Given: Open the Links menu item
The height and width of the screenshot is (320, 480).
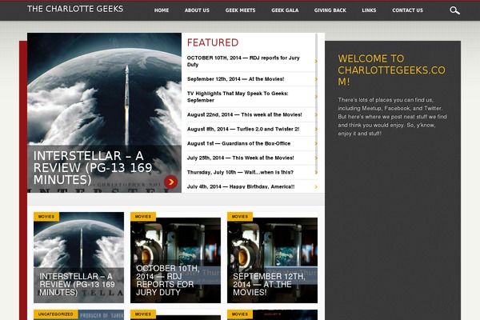Looking at the screenshot, I should click(369, 10).
